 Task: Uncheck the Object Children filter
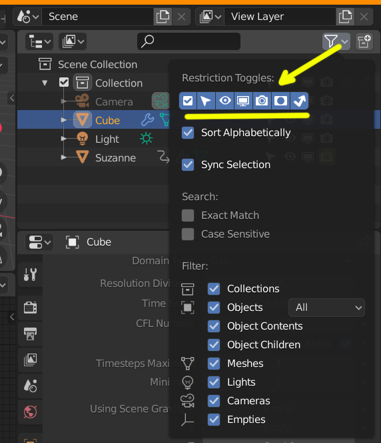(x=214, y=345)
